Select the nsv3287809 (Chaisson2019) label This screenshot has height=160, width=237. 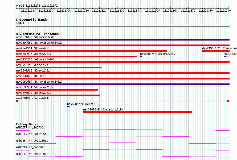[x=103, y=109]
